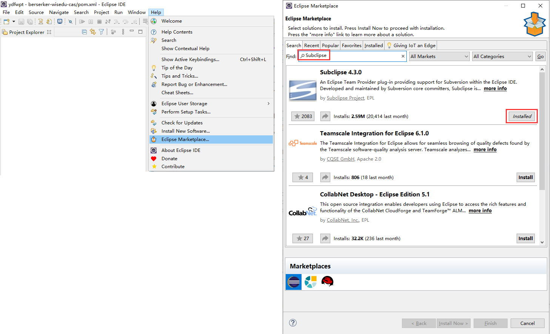The height and width of the screenshot is (334, 551).
Task: Click the help question mark icon
Action: pyautogui.click(x=292, y=323)
